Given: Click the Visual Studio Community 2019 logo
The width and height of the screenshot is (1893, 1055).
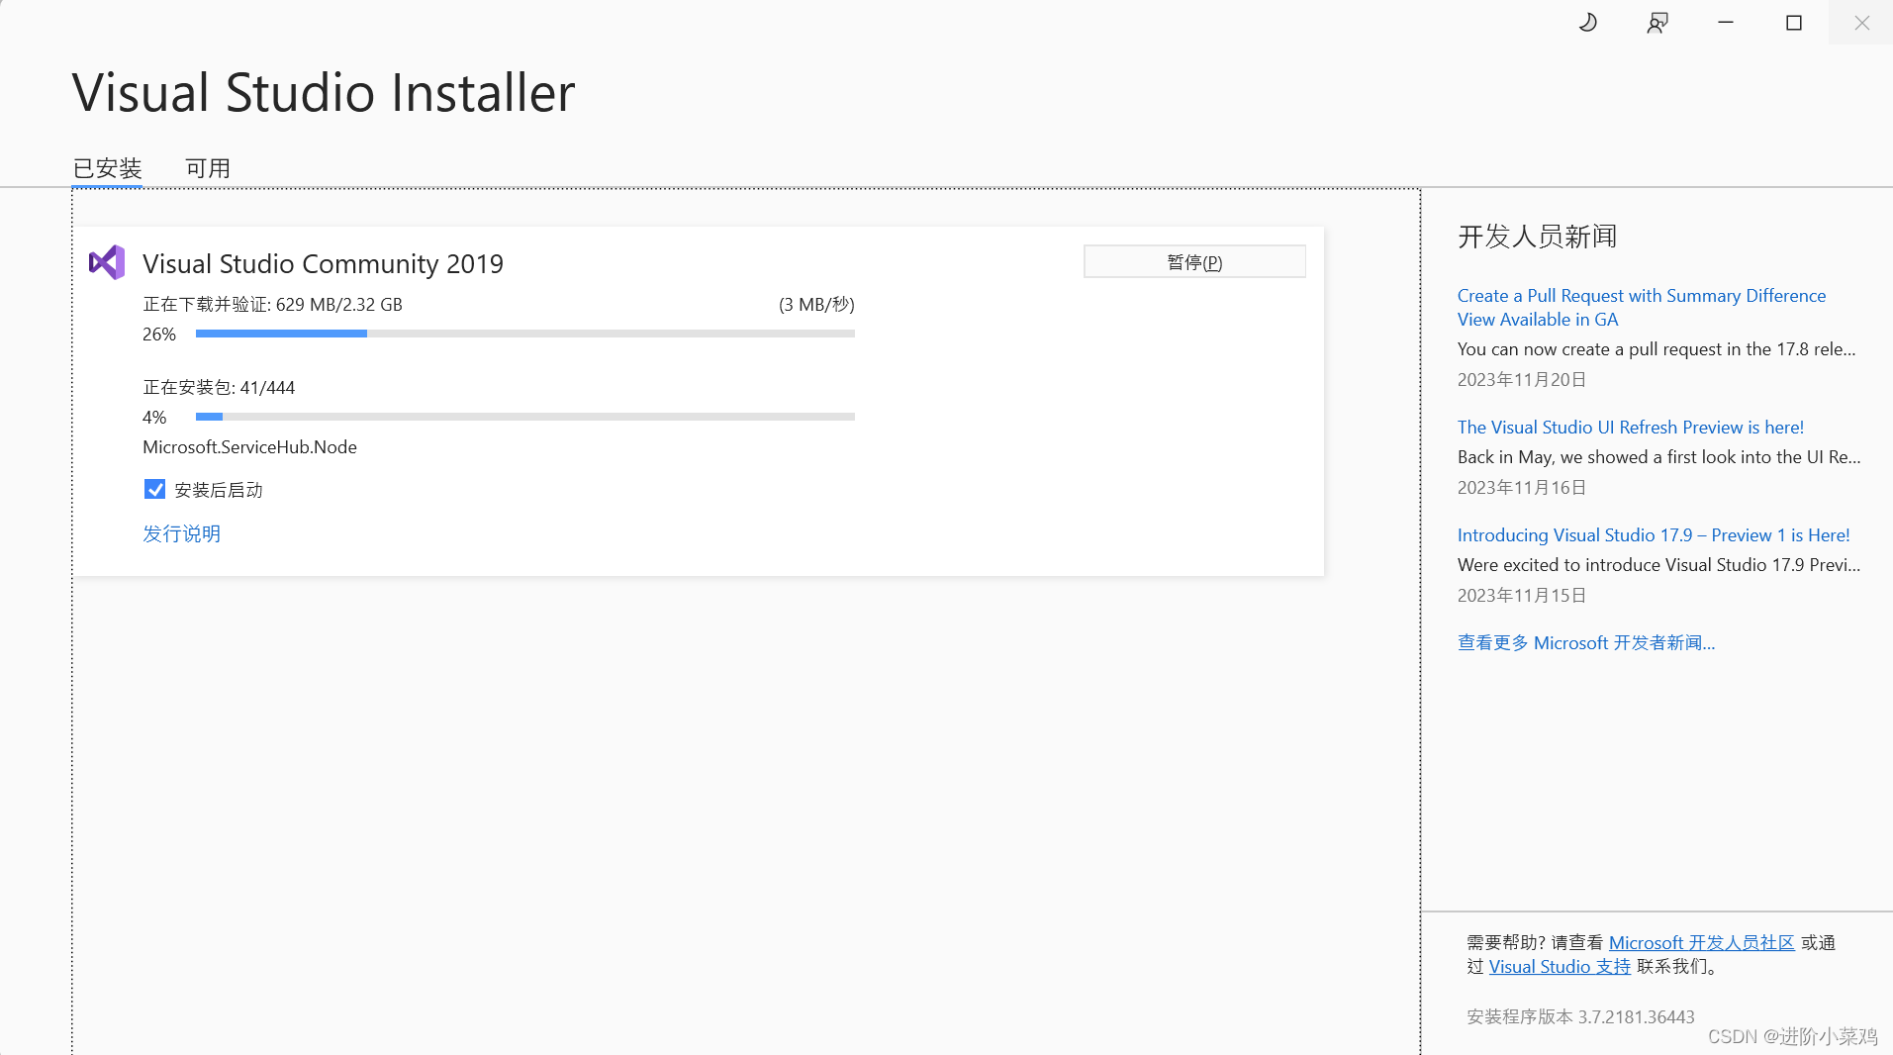Looking at the screenshot, I should click(x=107, y=262).
